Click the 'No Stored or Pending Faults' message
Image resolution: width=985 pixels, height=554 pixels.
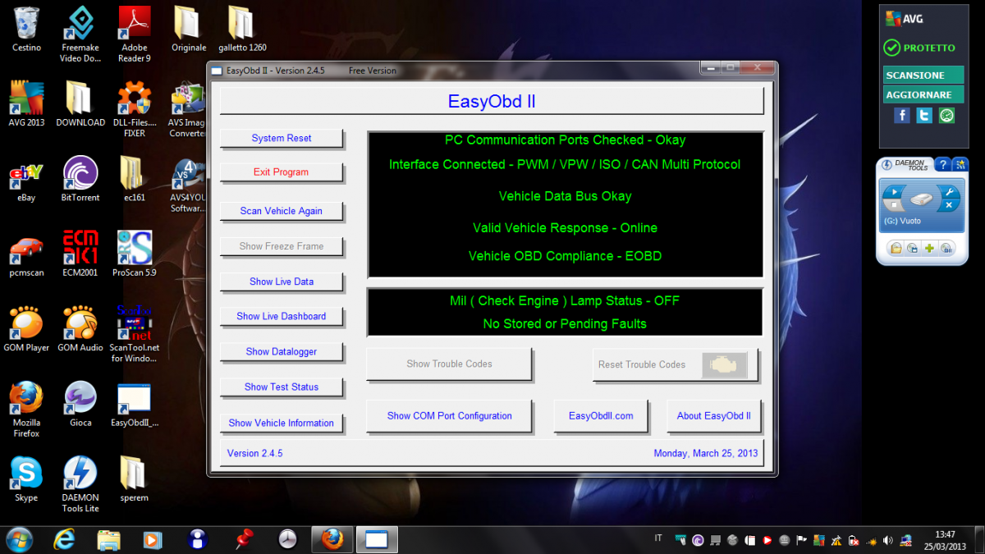coord(565,324)
